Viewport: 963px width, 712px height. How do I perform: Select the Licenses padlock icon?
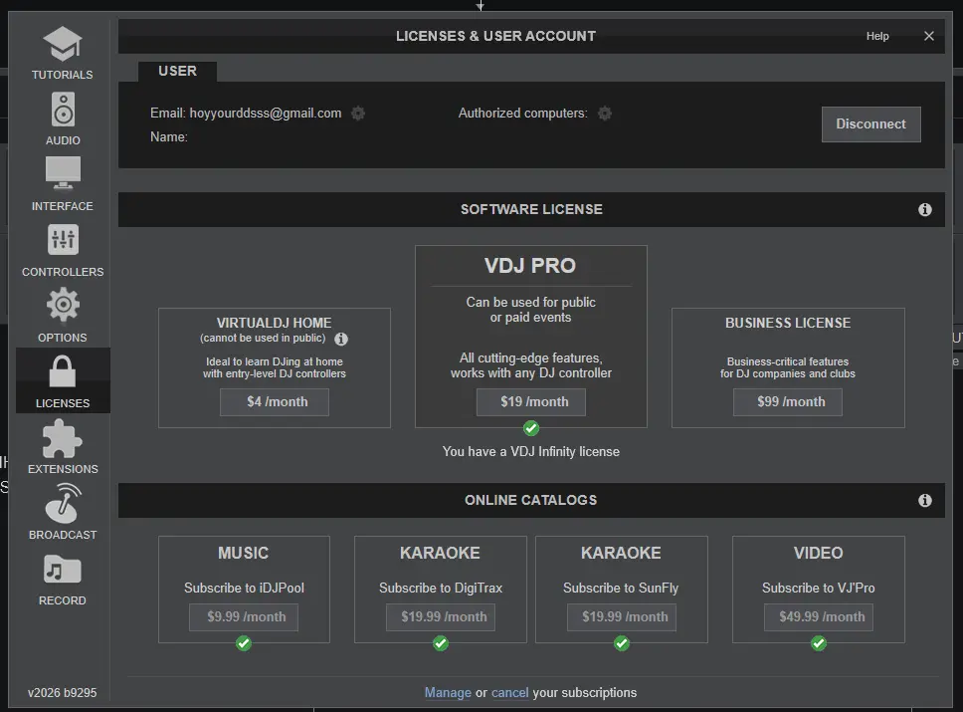point(63,371)
